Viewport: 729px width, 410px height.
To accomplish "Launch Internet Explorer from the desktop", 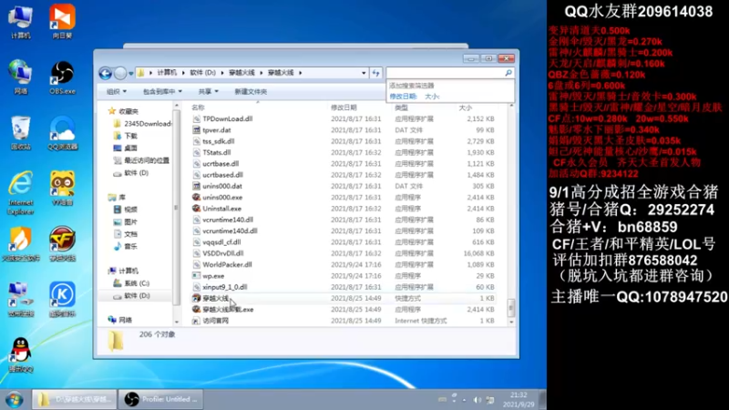I will coord(20,191).
